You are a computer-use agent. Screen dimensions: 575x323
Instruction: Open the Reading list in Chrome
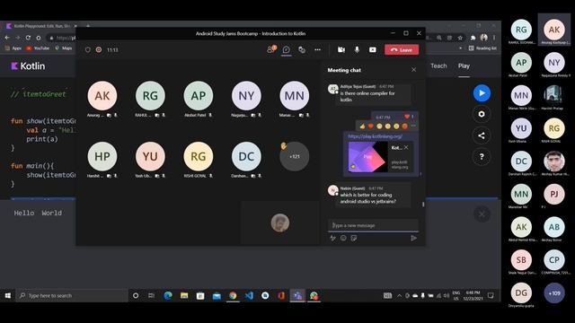(x=482, y=48)
